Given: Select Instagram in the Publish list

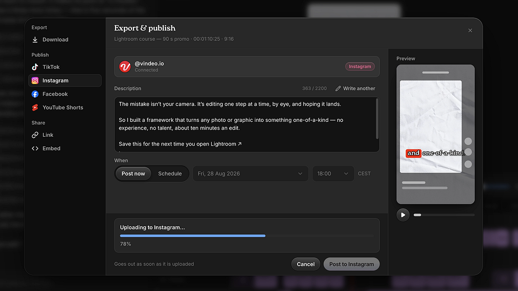Looking at the screenshot, I should [65, 81].
